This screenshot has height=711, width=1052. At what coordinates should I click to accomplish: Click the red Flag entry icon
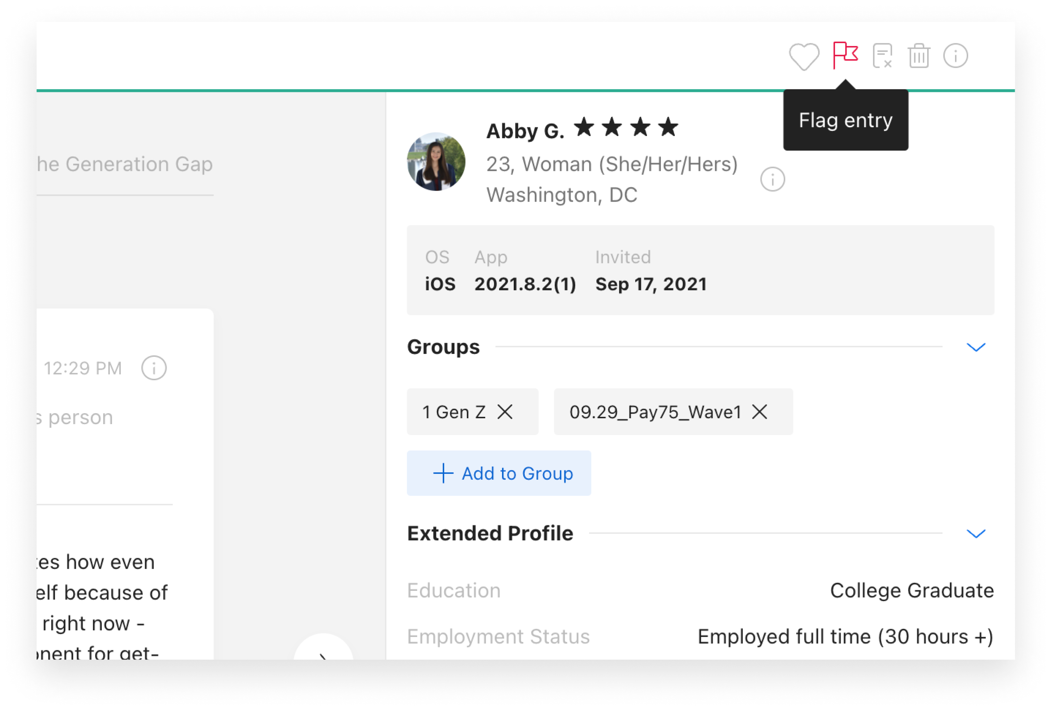[x=845, y=55]
